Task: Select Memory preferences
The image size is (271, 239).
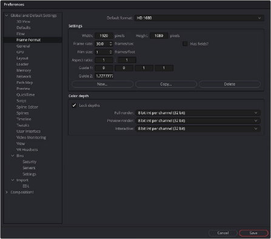Action: 24,70
